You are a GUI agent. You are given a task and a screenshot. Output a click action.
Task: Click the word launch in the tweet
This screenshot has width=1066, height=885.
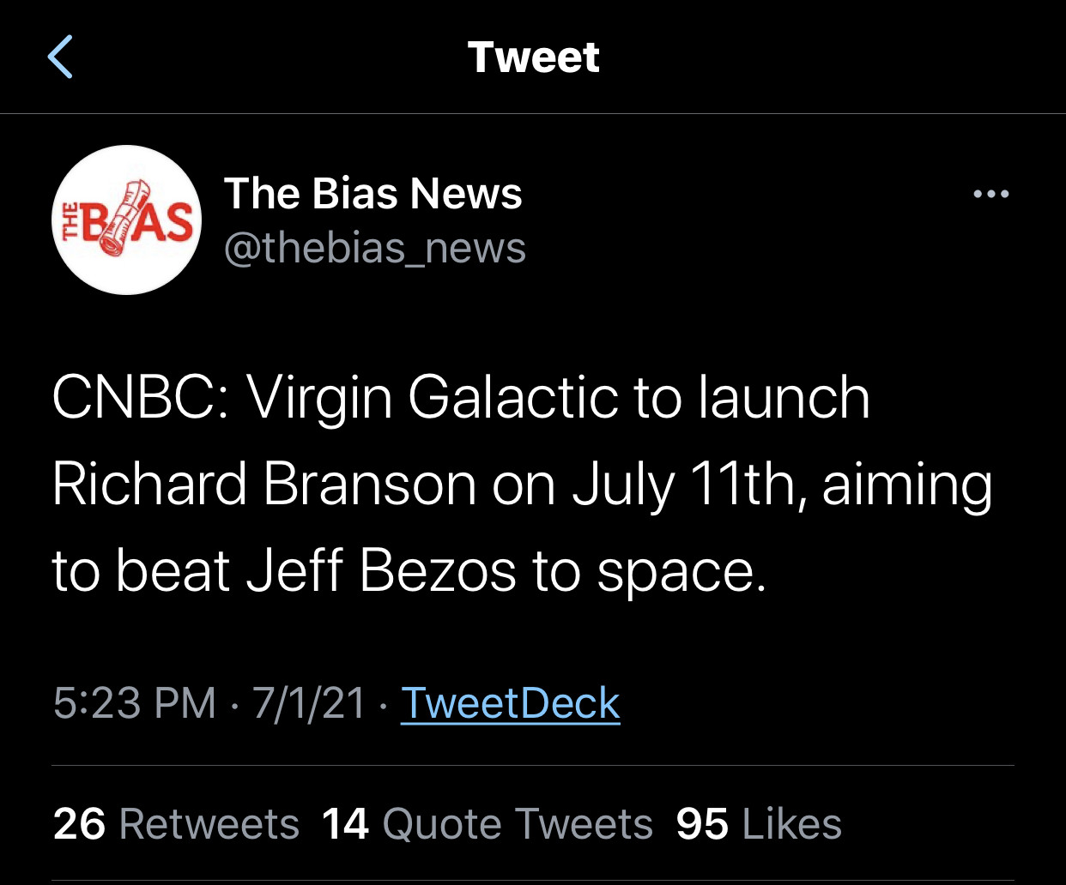click(784, 398)
